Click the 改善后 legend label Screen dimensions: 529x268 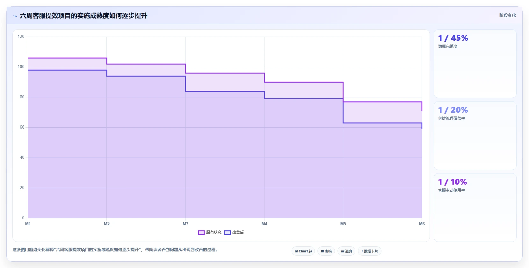click(238, 232)
